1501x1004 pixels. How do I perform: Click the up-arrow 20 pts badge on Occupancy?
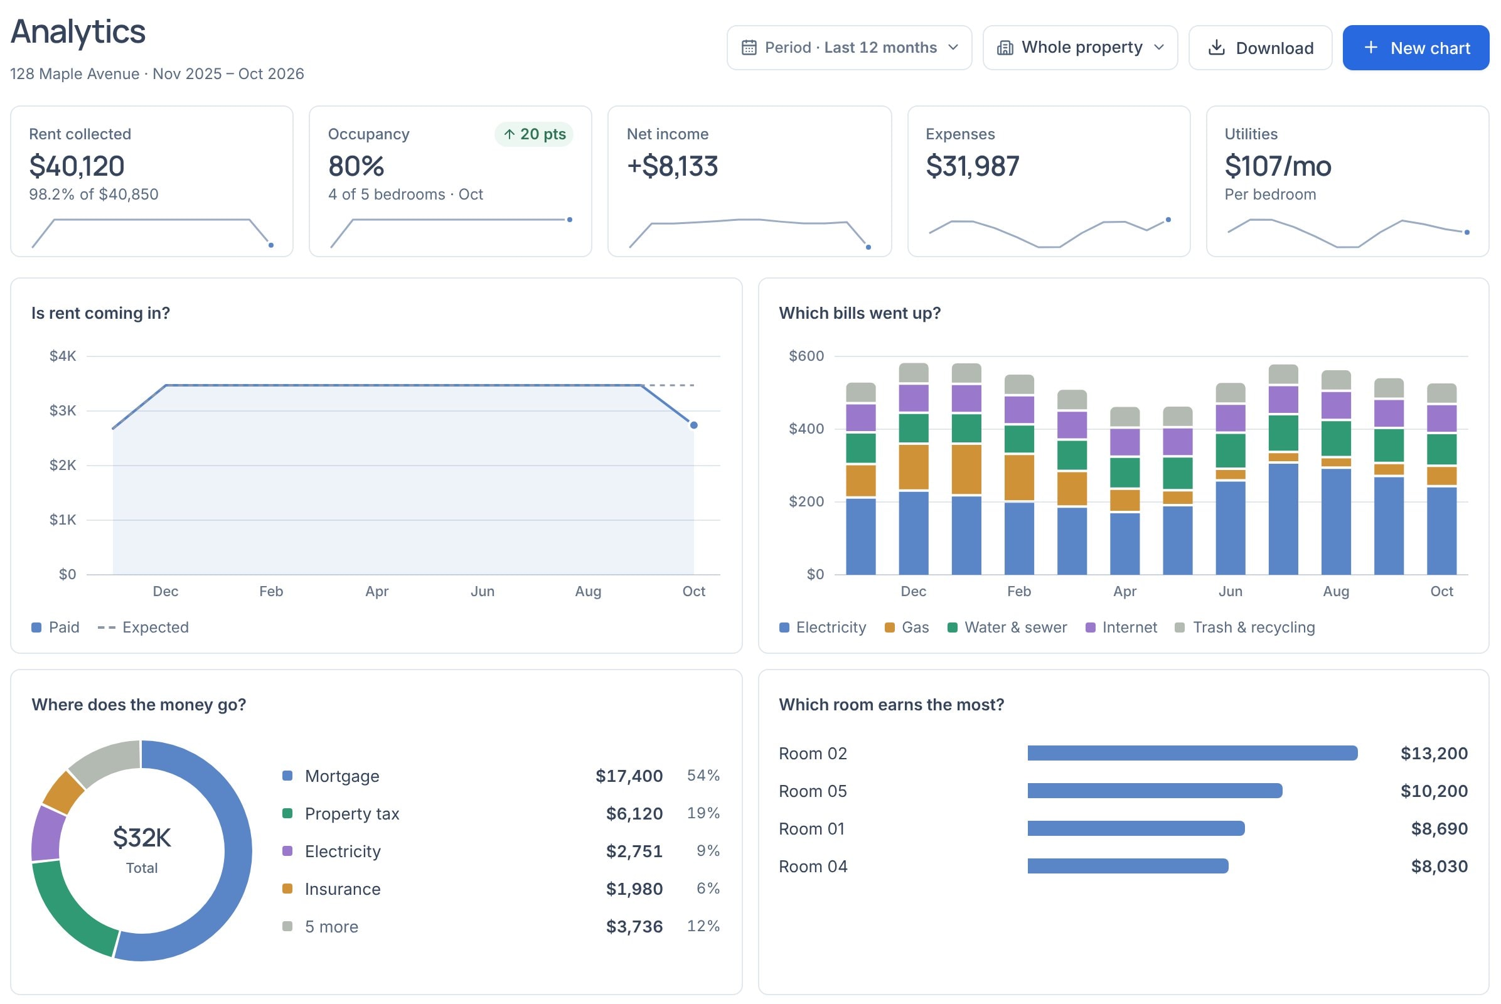533,134
